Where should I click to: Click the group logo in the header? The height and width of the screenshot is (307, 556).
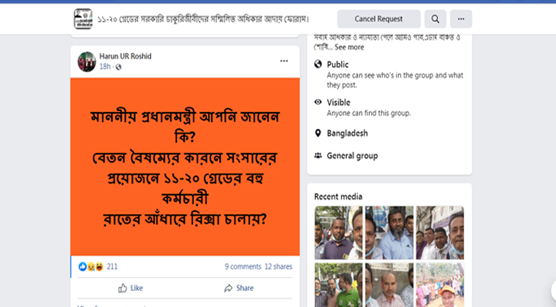click(84, 18)
